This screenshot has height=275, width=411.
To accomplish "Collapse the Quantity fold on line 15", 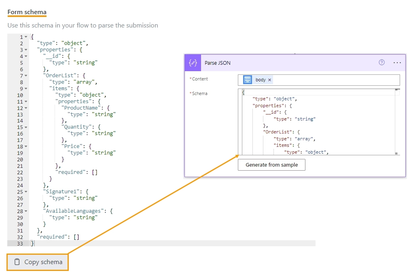I will pos(26,127).
